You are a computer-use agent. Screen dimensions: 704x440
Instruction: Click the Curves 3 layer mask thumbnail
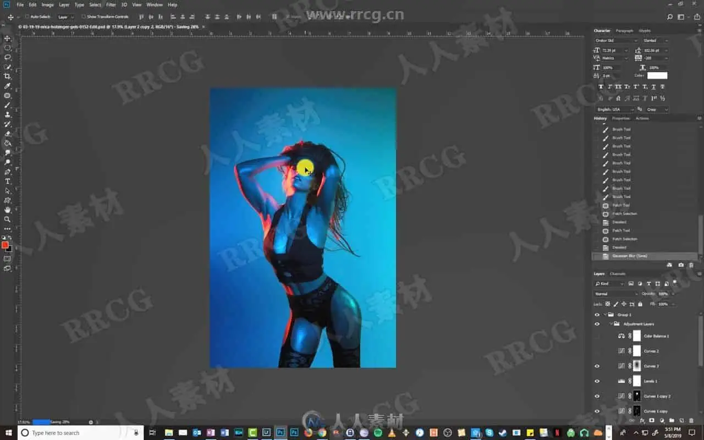tap(637, 366)
